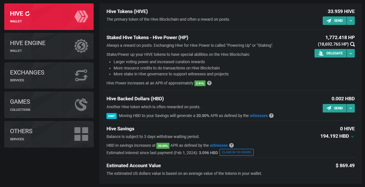Click the Others grid squares icon
365x187 pixels.
coord(81,134)
